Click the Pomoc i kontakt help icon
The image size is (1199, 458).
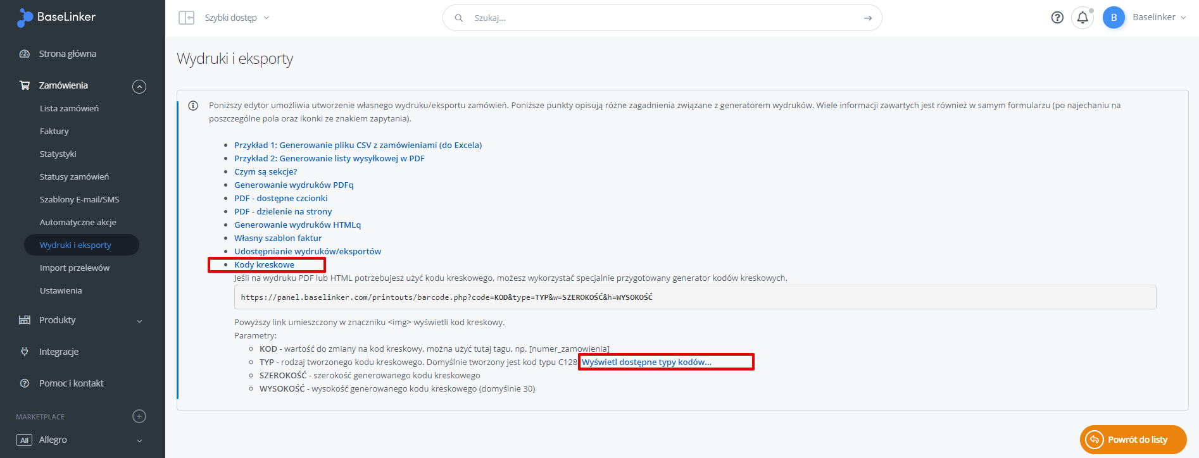coord(25,383)
